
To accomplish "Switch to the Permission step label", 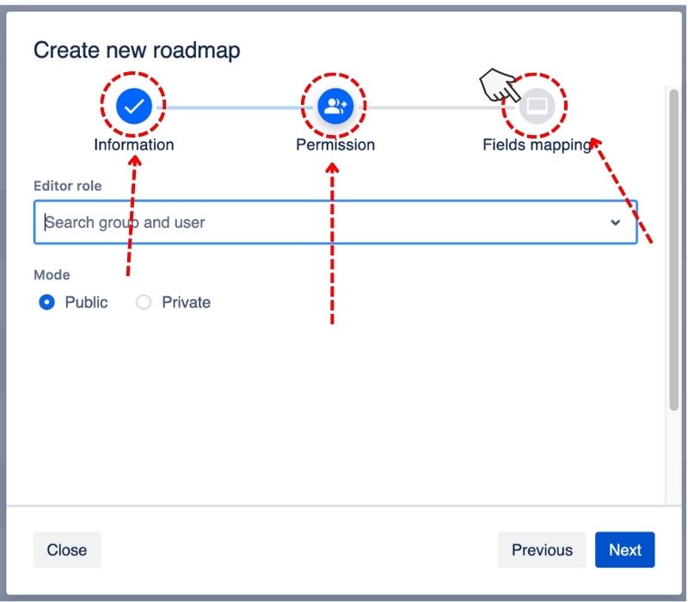I will (335, 144).
